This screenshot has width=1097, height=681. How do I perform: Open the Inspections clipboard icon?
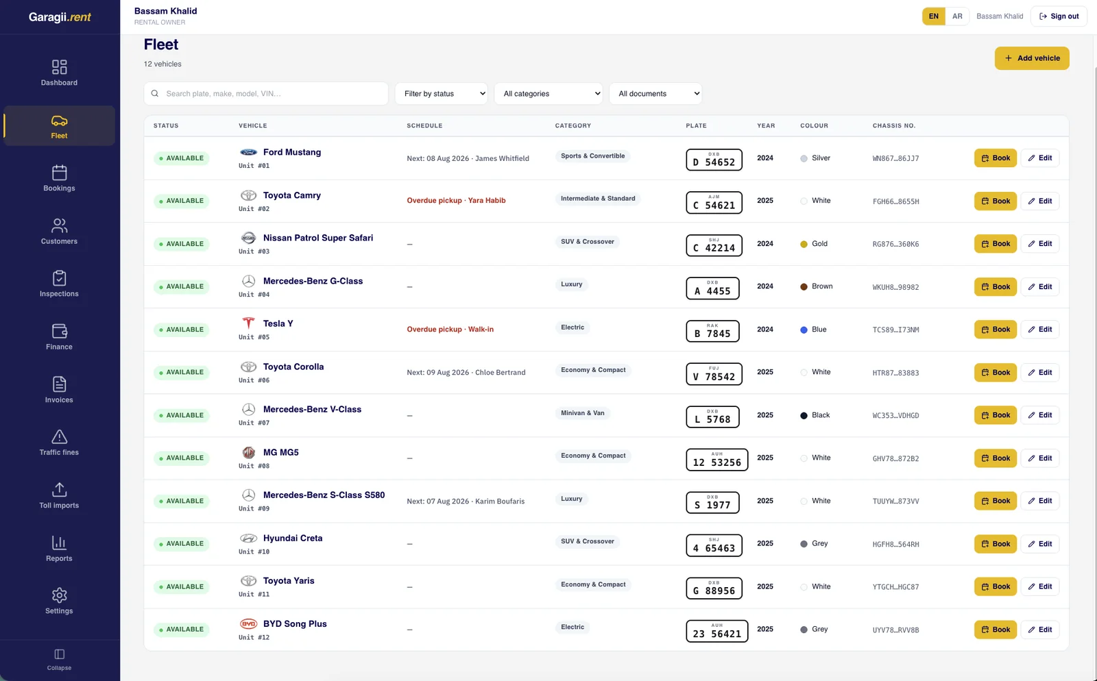(x=59, y=278)
